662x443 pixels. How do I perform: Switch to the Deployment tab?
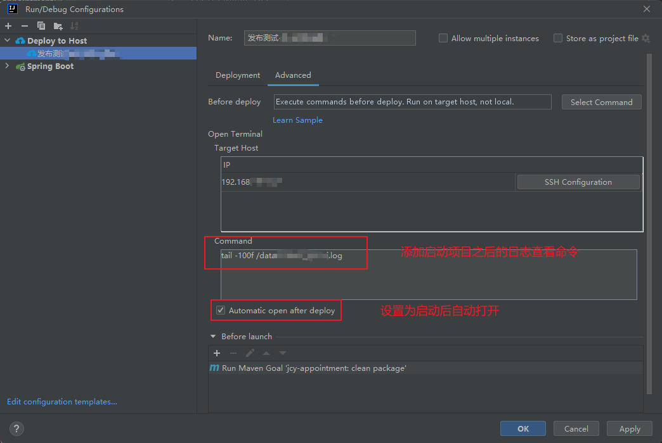coord(238,75)
